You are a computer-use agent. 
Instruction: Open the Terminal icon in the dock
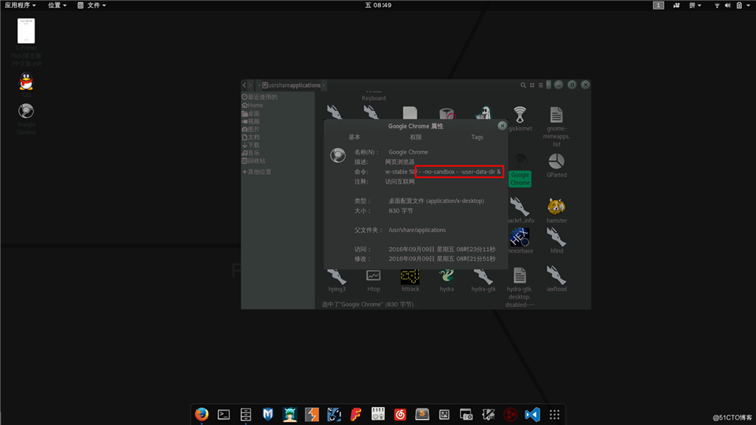click(224, 415)
